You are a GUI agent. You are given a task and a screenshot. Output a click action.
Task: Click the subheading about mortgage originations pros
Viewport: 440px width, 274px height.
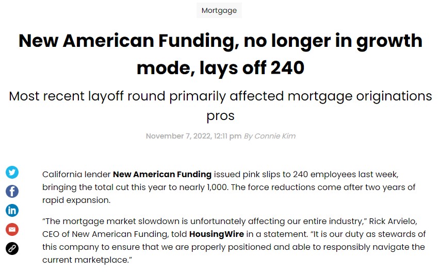pos(220,106)
